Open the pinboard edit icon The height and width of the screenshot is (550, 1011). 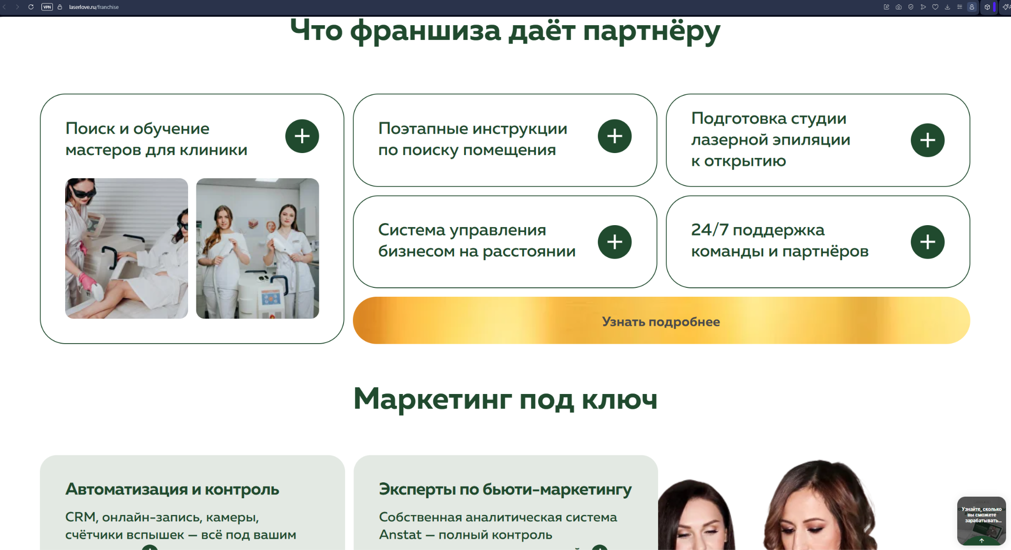click(886, 7)
